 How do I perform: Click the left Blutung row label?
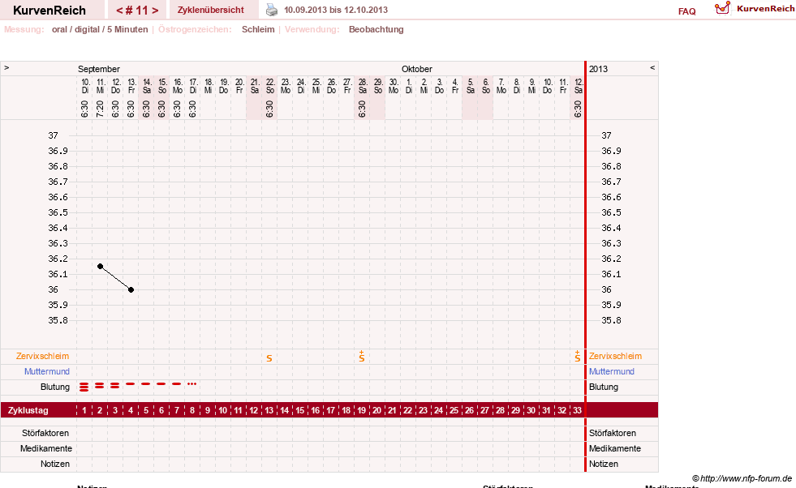coord(55,387)
